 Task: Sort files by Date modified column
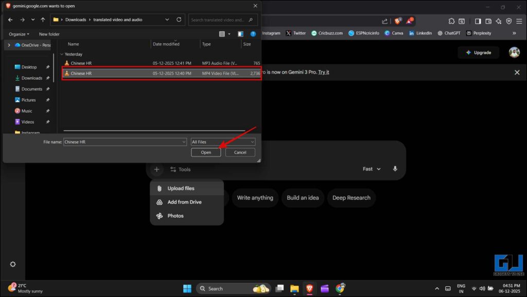click(166, 44)
